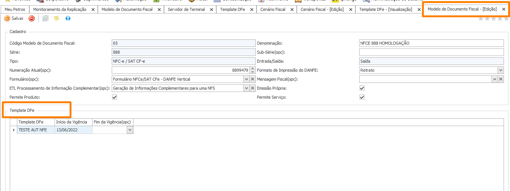The image size is (510, 191).
Task: Toggle the Permite Produto checkbox
Action: (115, 97)
